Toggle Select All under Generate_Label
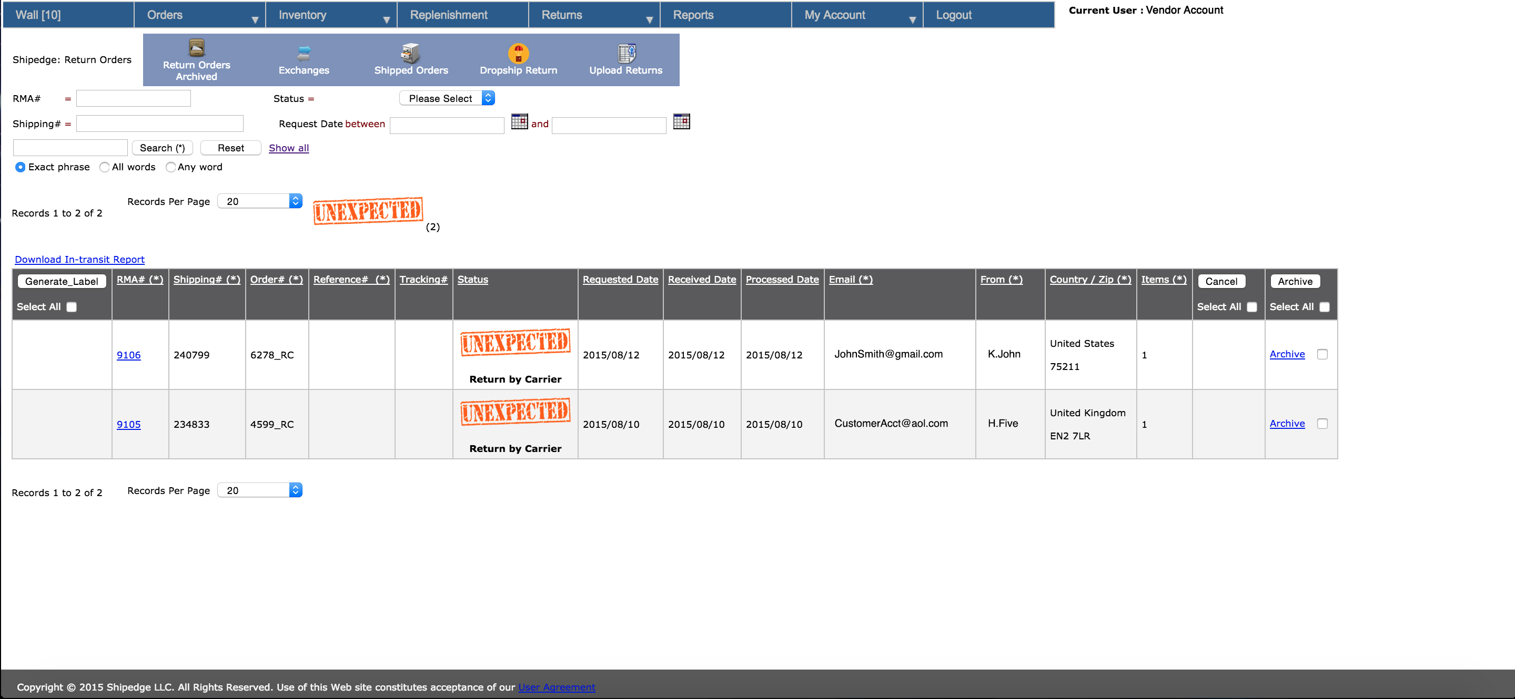 pos(72,306)
